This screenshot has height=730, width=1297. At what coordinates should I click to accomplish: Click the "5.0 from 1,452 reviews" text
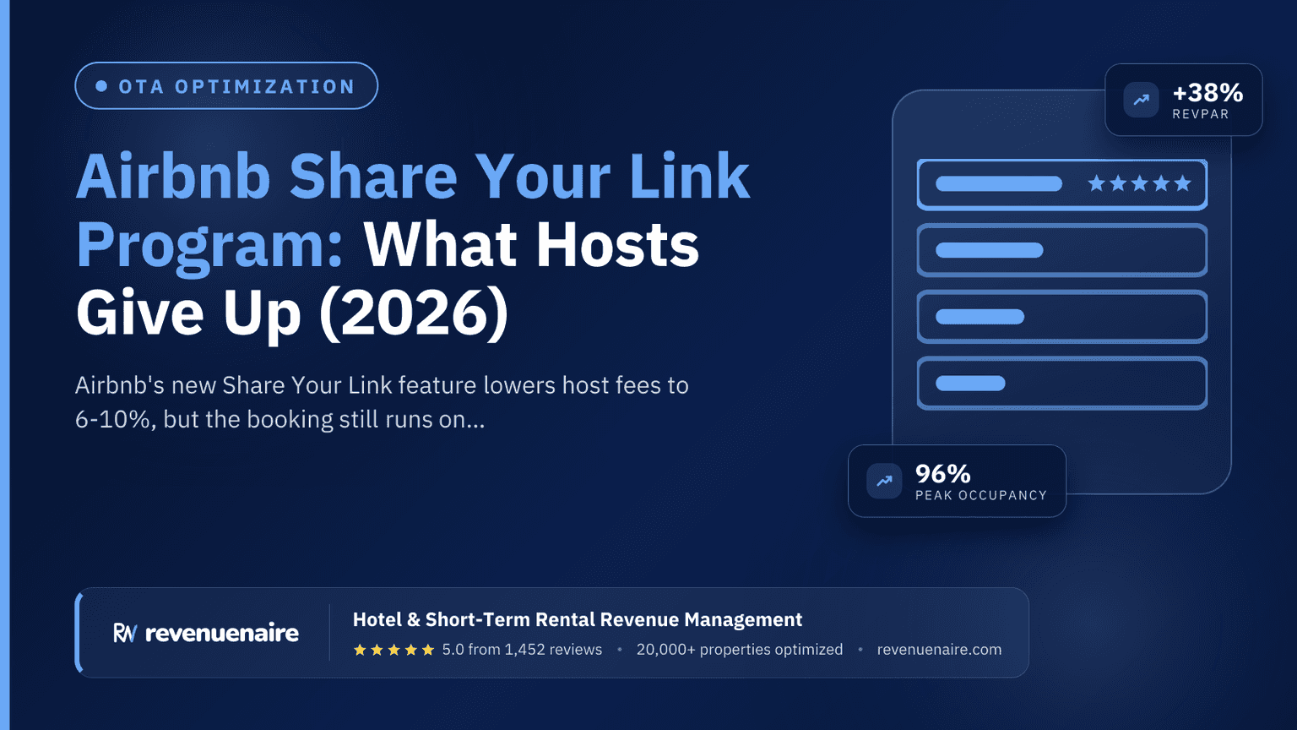(x=522, y=650)
